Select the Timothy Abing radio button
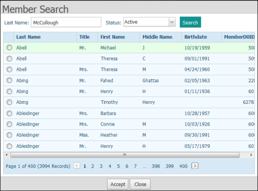 [10, 102]
